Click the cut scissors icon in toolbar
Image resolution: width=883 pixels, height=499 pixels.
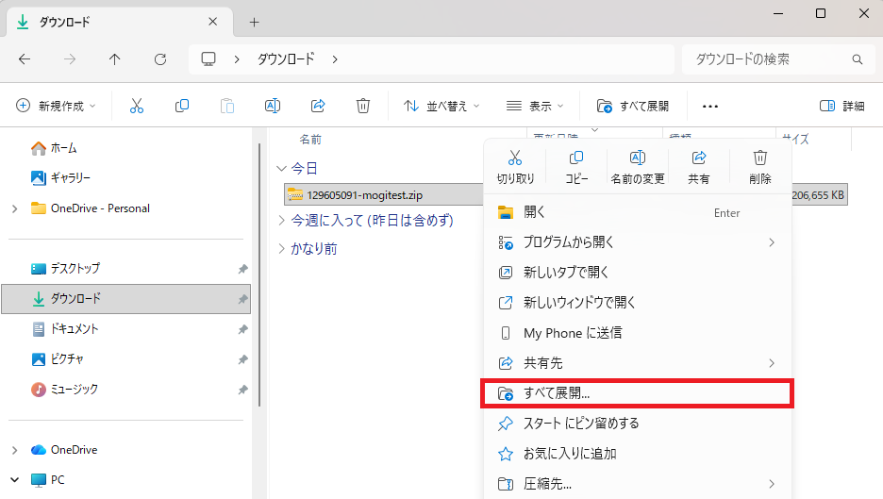point(137,106)
